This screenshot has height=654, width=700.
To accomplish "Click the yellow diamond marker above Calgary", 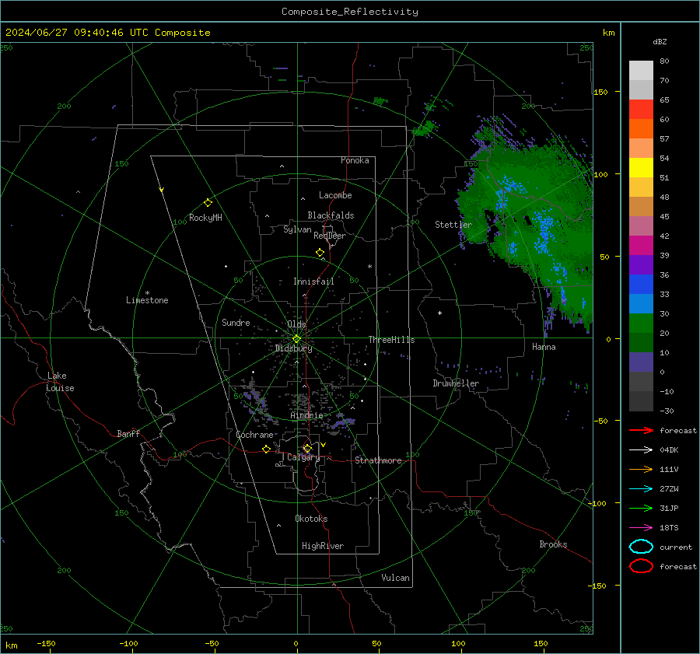I will (307, 448).
